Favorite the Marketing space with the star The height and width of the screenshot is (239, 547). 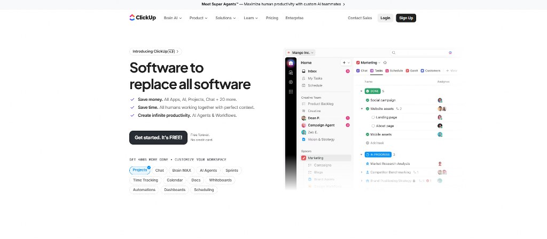click(385, 63)
